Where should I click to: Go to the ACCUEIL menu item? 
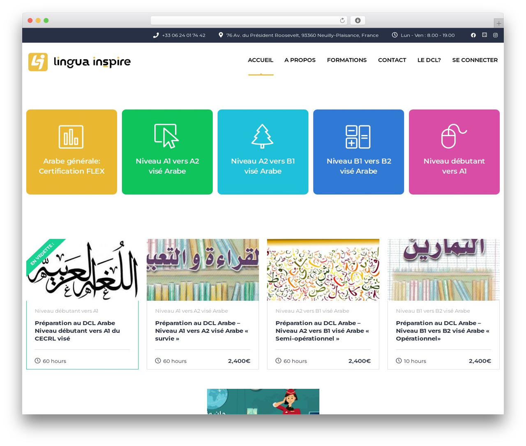tap(261, 60)
